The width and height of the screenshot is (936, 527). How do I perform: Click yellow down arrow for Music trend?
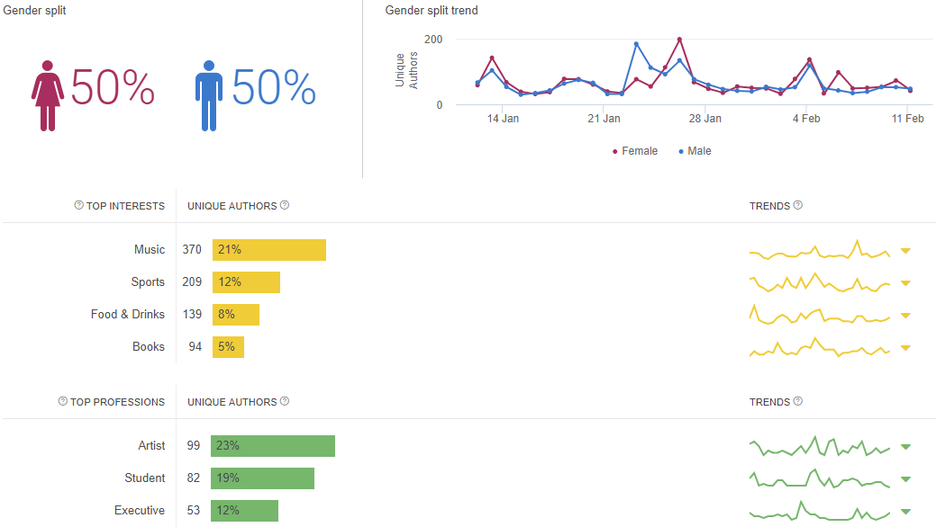[905, 251]
